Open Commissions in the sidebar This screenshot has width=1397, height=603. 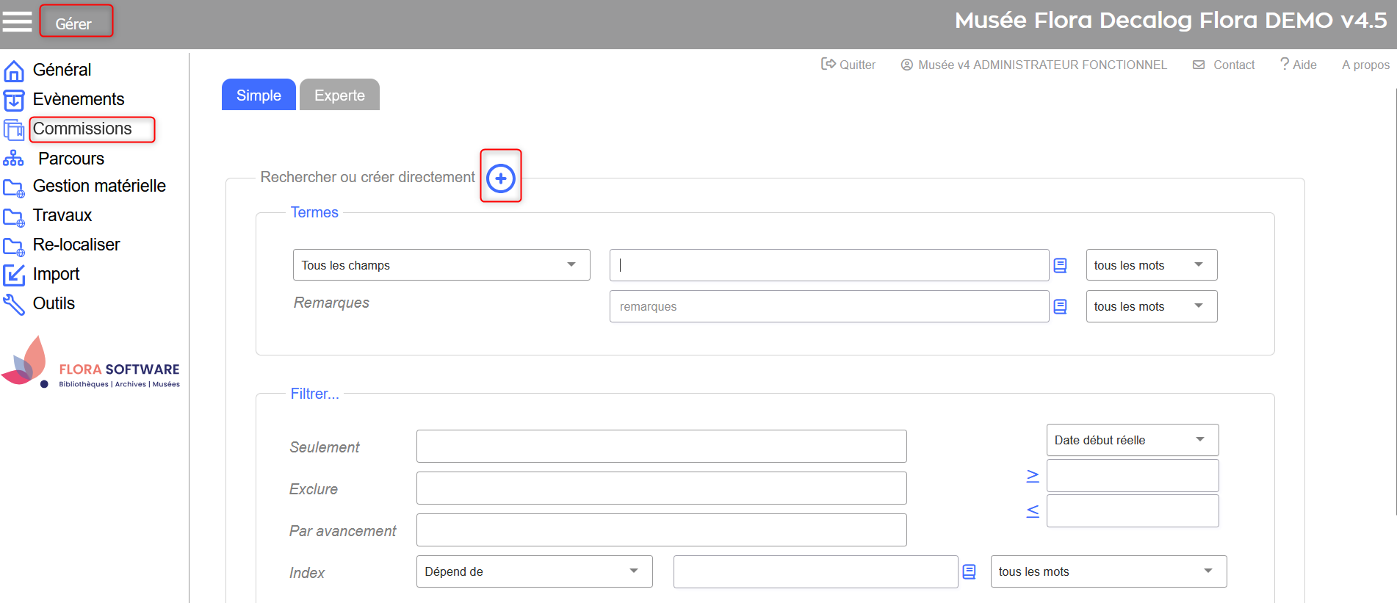coord(82,129)
